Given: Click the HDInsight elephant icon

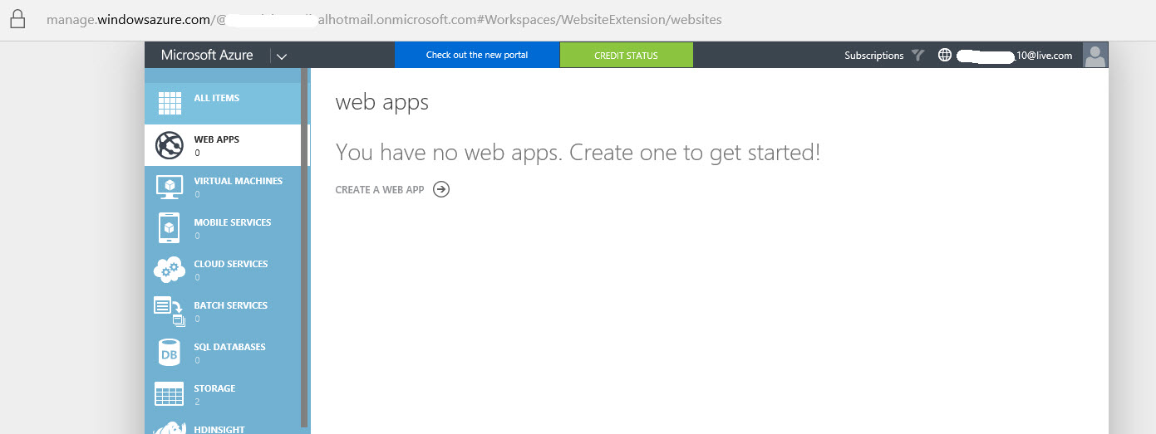Looking at the screenshot, I should [x=170, y=429].
